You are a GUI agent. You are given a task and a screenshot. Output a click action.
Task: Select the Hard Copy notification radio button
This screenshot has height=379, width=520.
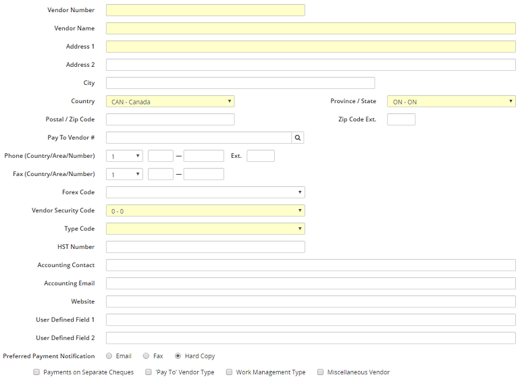(x=178, y=356)
